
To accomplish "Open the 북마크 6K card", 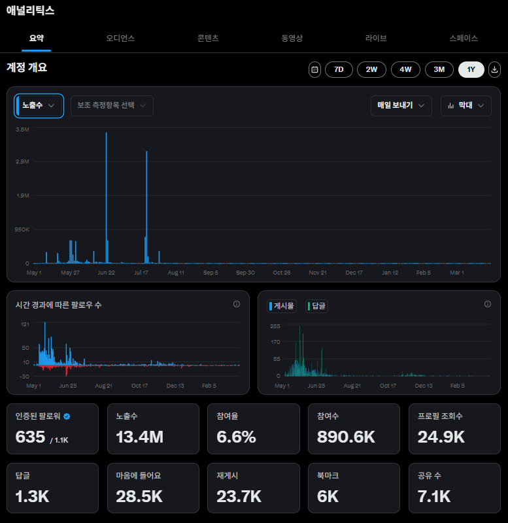I will click(x=354, y=488).
